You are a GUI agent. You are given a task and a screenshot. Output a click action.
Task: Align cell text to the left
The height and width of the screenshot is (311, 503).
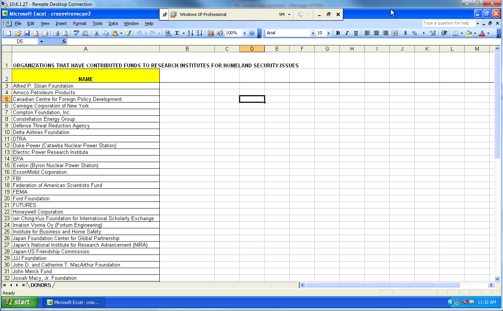pos(367,33)
